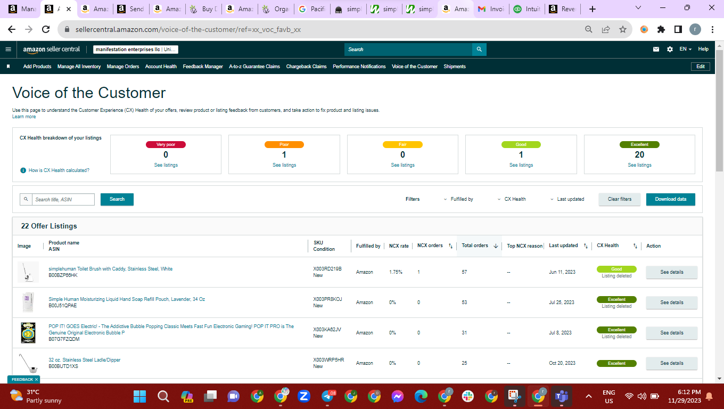Open Account Health in nav bar
Image resolution: width=724 pixels, height=409 pixels.
tap(161, 67)
